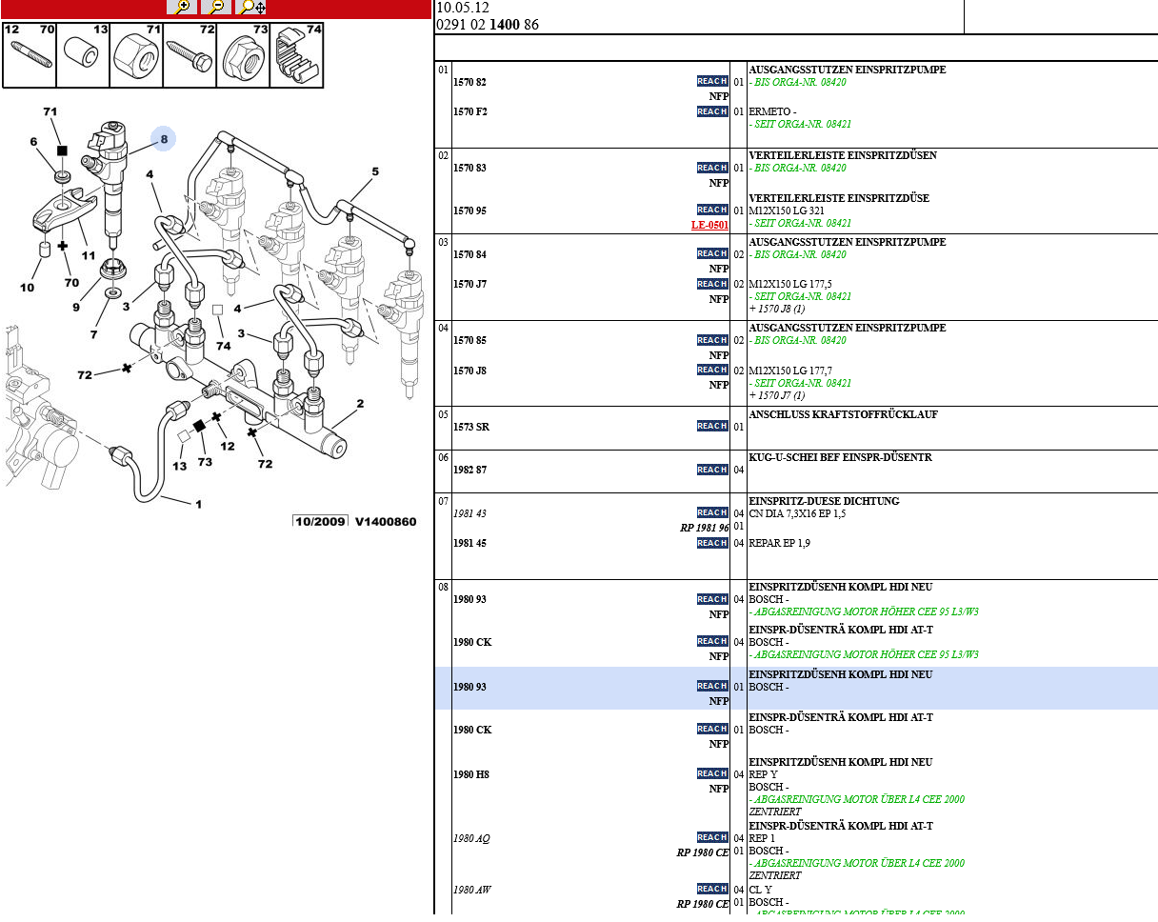Select part number 1570 J8

pos(469,371)
